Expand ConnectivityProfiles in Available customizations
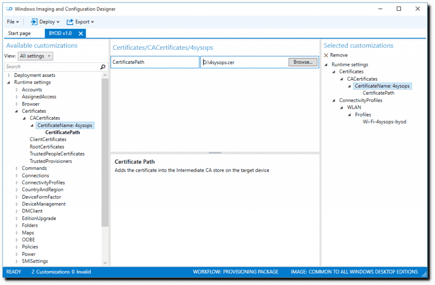This screenshot has width=435, height=285. point(17,183)
